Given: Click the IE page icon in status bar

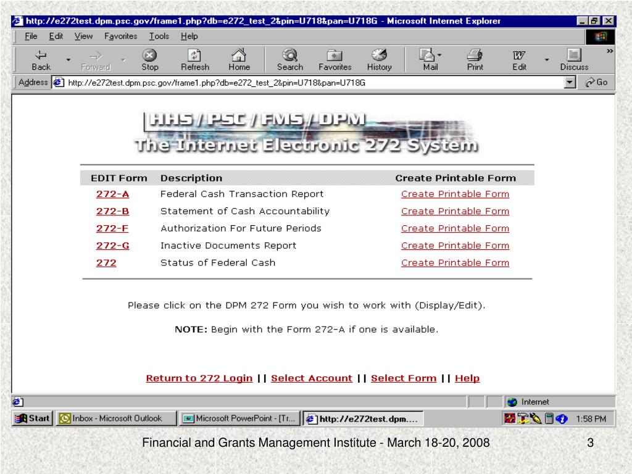Looking at the screenshot, I should tap(17, 401).
